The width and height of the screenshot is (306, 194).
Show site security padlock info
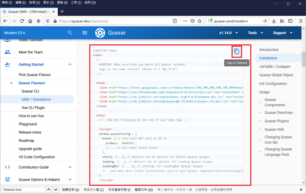point(55,21)
